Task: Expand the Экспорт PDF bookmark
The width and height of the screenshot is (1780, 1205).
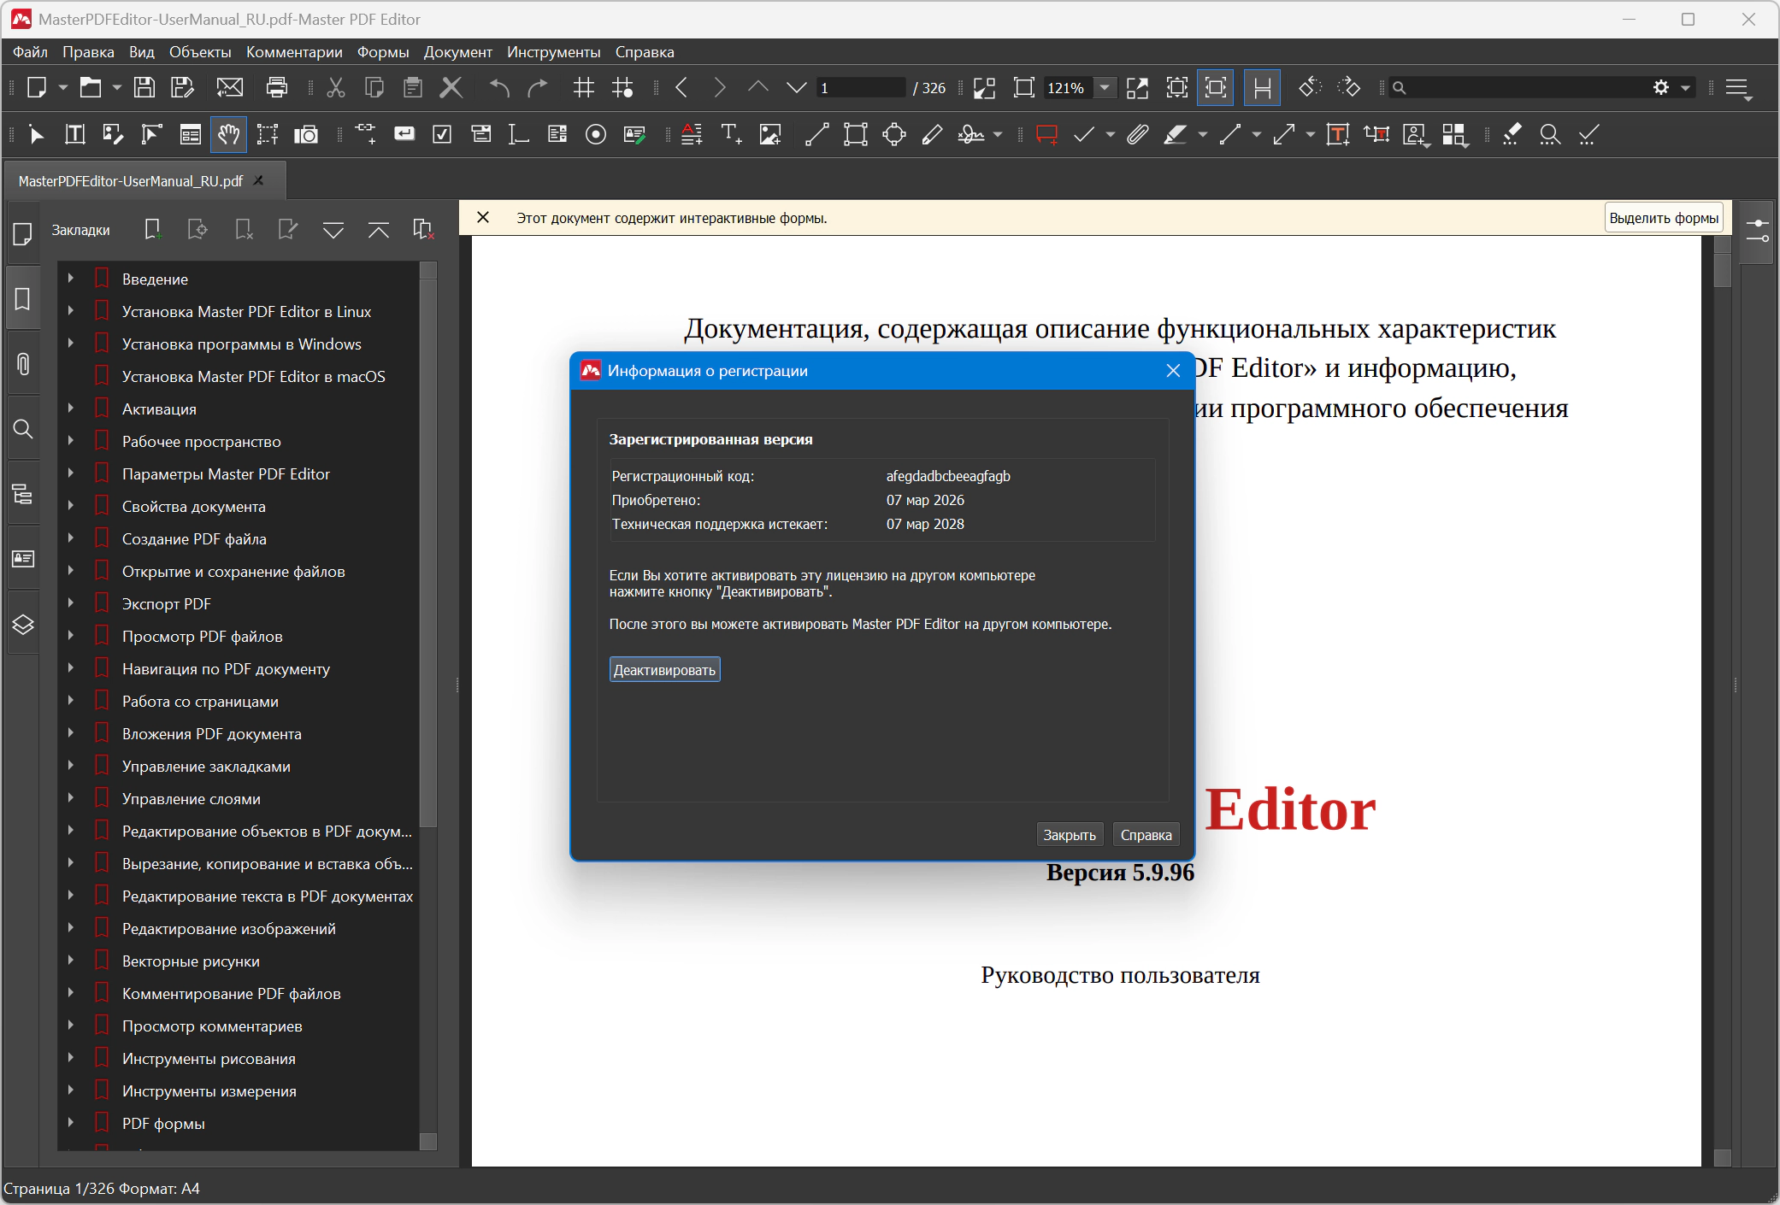Action: coord(71,603)
